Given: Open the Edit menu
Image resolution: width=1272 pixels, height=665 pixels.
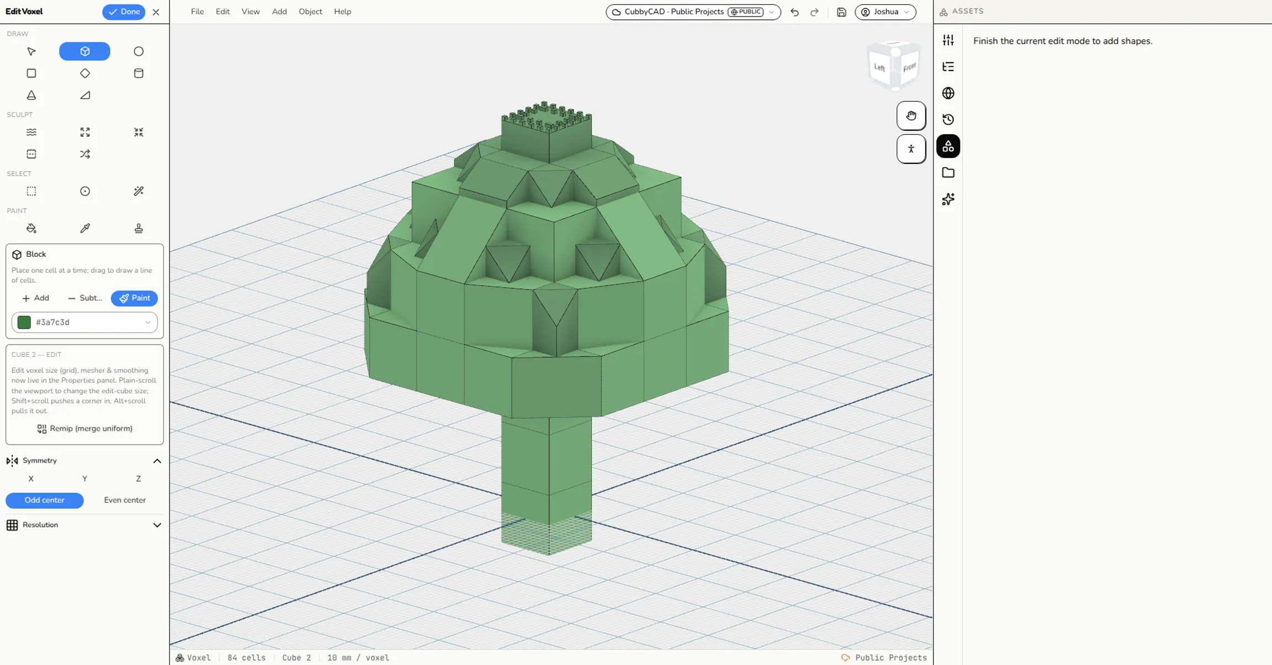Looking at the screenshot, I should 222,12.
